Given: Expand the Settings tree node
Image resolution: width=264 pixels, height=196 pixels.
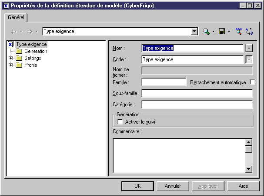Looking at the screenshot, I should [11, 58].
